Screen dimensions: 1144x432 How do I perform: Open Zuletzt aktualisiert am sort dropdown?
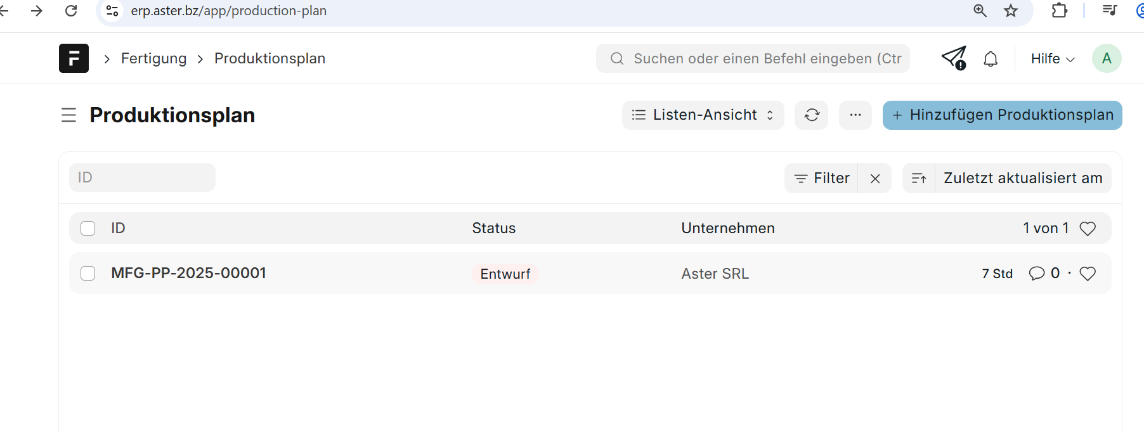click(1022, 179)
